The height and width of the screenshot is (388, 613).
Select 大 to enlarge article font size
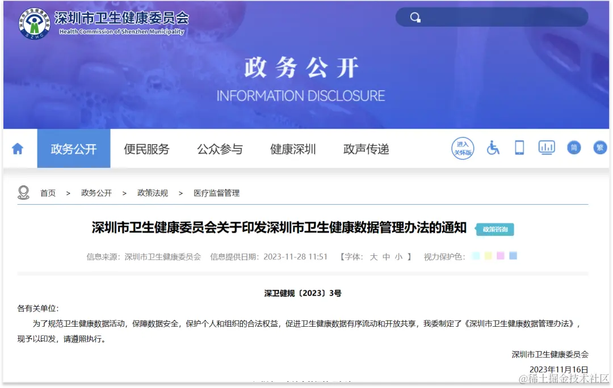click(x=372, y=256)
